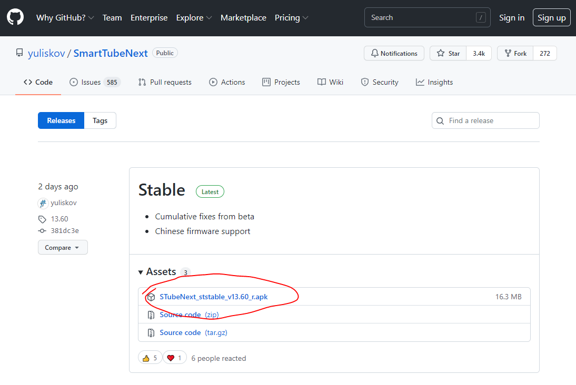
Task: Click the Notifications button
Action: pyautogui.click(x=394, y=53)
